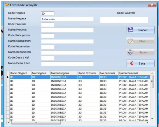Click the Nama Provinsi text field
The width and height of the screenshot is (159, 127).
point(67,30)
